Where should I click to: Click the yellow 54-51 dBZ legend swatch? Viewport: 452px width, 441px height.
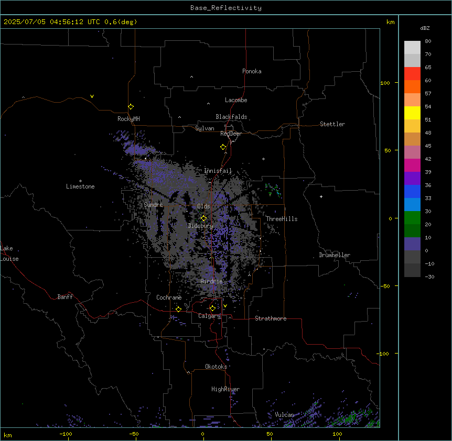click(412, 113)
